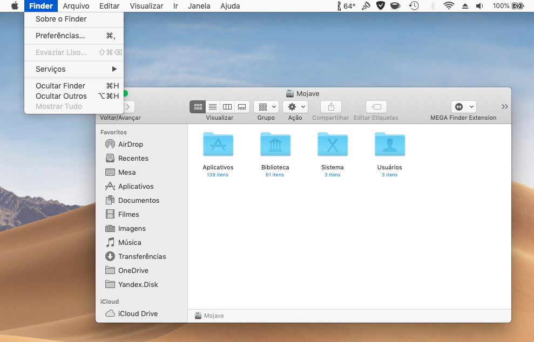Open Preferências from Finder menu

[74, 36]
